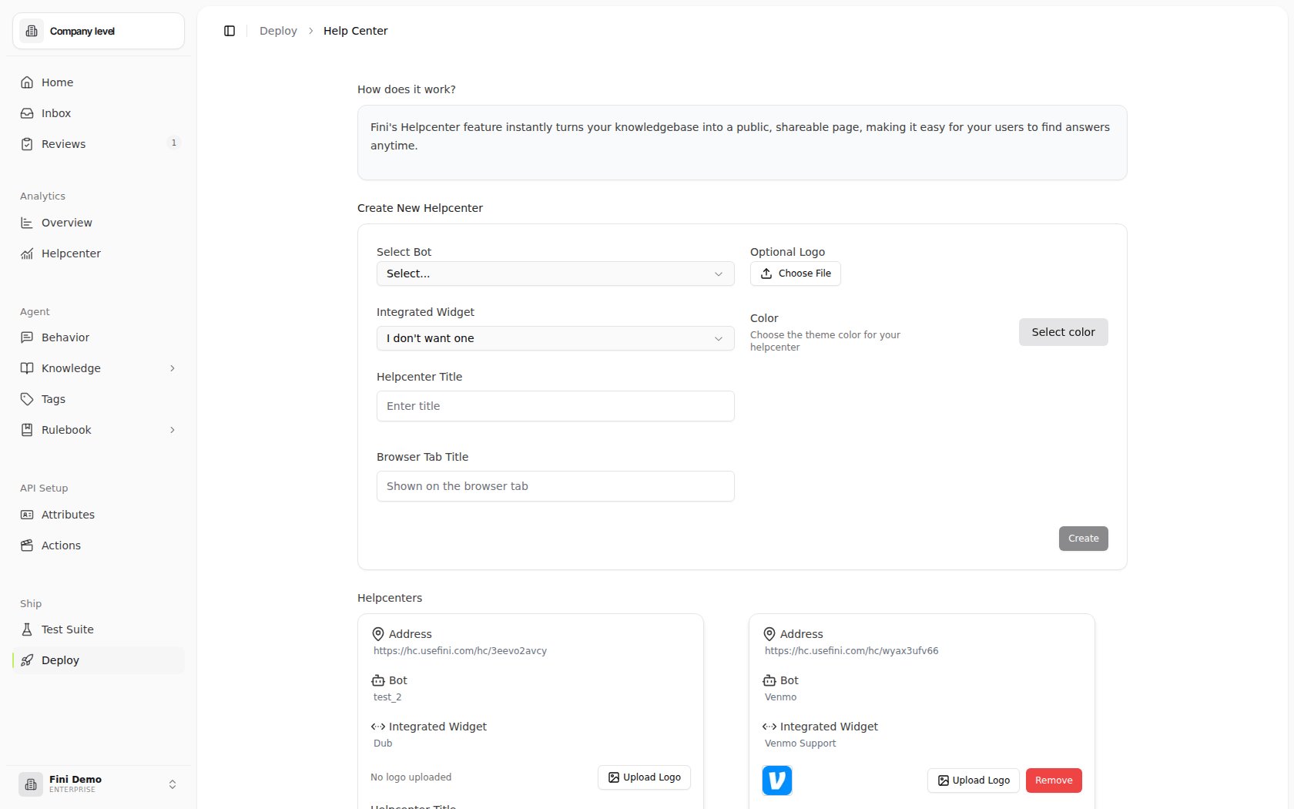Click the Create helpcenter button
This screenshot has width=1294, height=809.
(1083, 539)
